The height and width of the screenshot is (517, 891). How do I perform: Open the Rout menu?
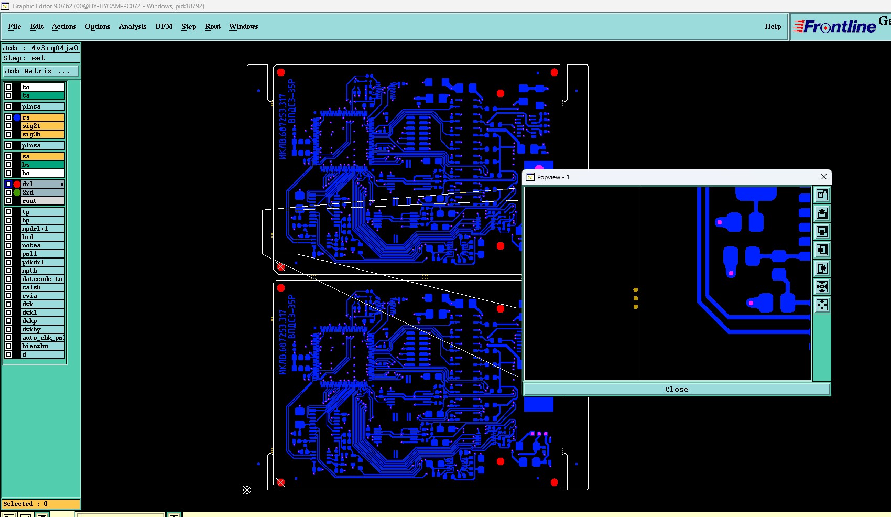tap(213, 26)
